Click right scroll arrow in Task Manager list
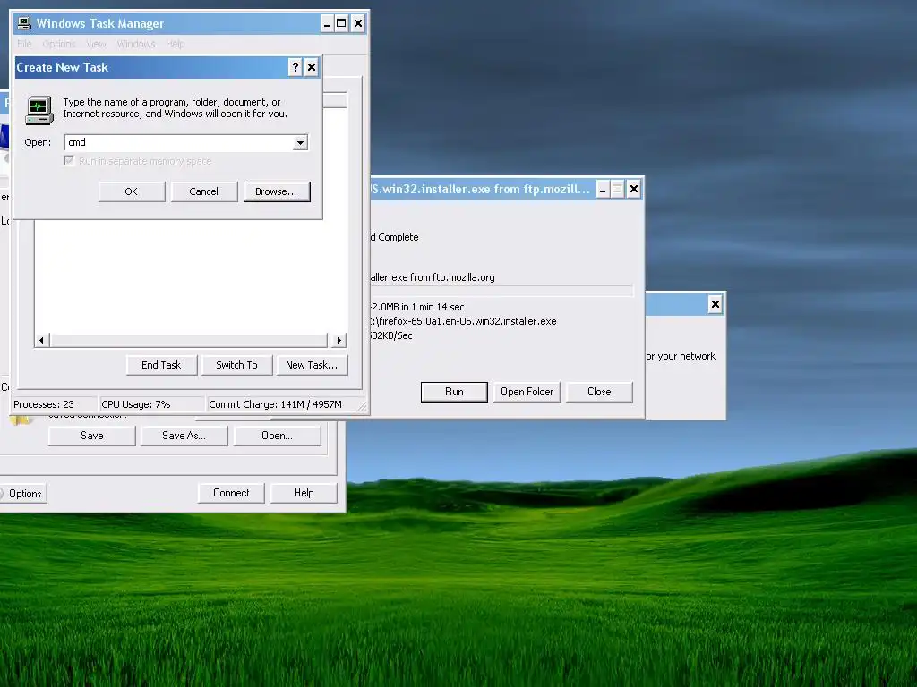The height and width of the screenshot is (687, 917). [x=339, y=340]
